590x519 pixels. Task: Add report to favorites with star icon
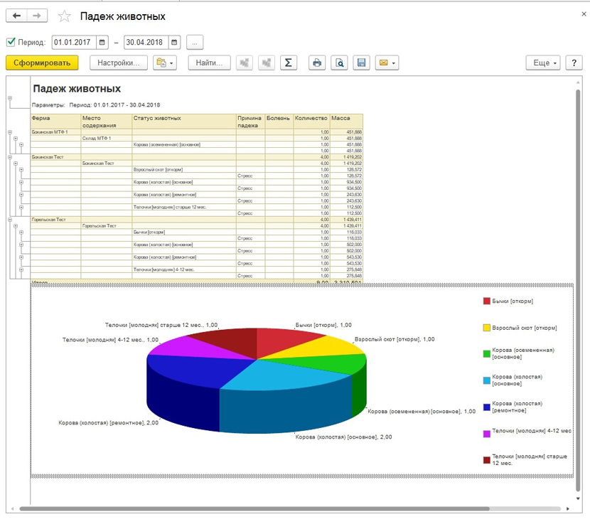click(x=64, y=16)
